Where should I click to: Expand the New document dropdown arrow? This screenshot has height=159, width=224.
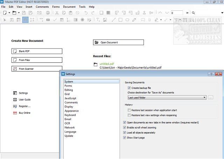9,13
